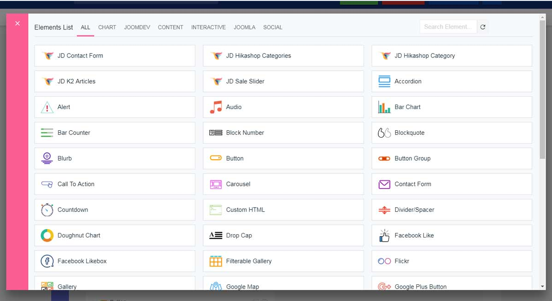The height and width of the screenshot is (301, 552).
Task: Click the Divider/Spacer icon
Action: (384, 210)
